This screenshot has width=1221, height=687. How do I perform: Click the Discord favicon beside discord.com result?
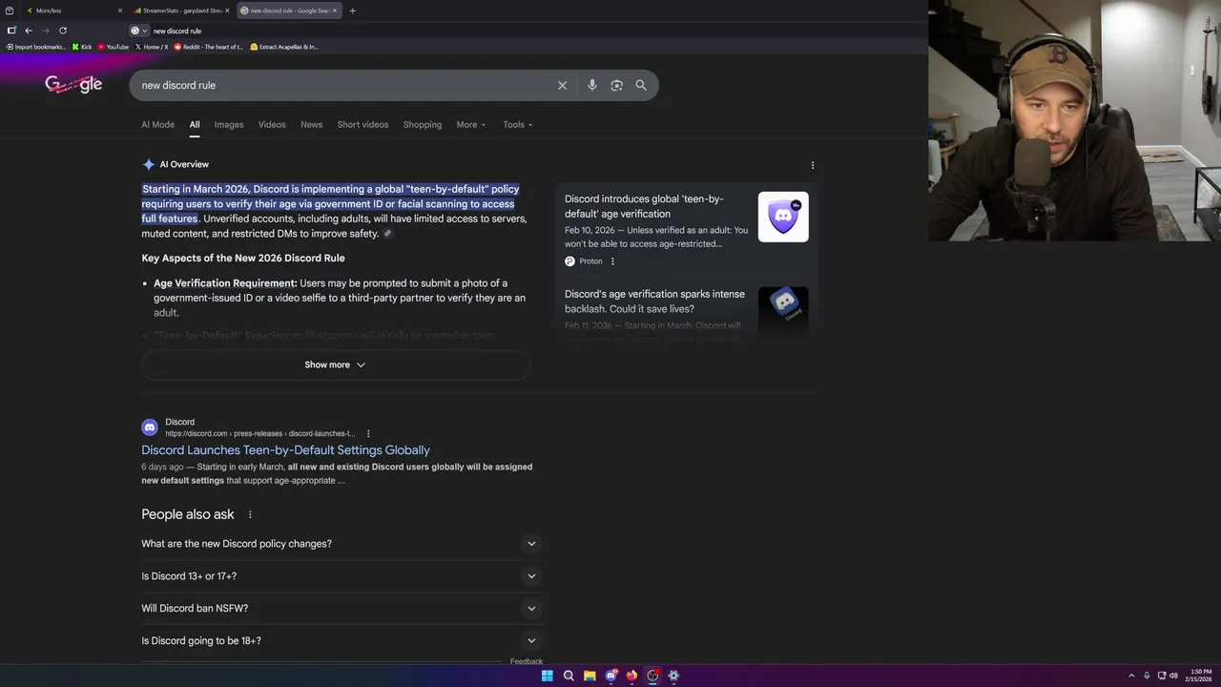tap(150, 427)
